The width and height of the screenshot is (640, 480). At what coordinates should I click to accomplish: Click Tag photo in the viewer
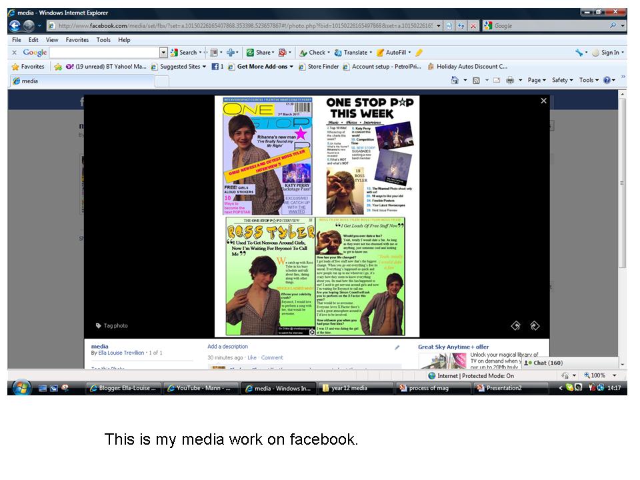point(111,326)
